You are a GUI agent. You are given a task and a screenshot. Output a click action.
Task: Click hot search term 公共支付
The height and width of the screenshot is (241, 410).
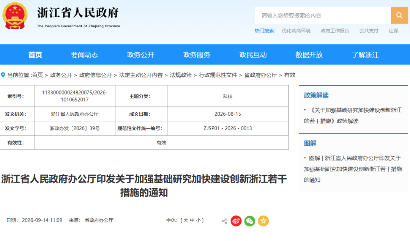(x=369, y=31)
